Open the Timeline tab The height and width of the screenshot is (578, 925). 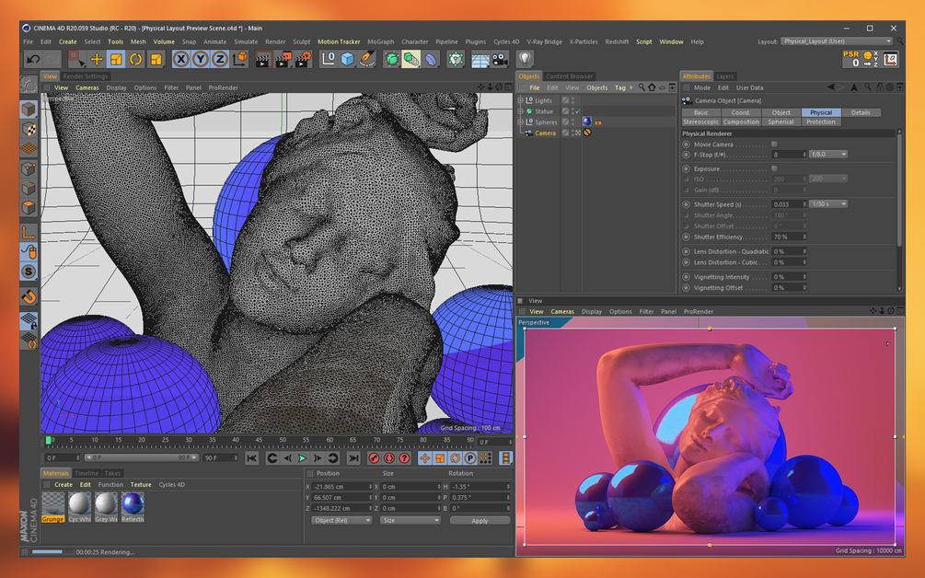tap(87, 473)
